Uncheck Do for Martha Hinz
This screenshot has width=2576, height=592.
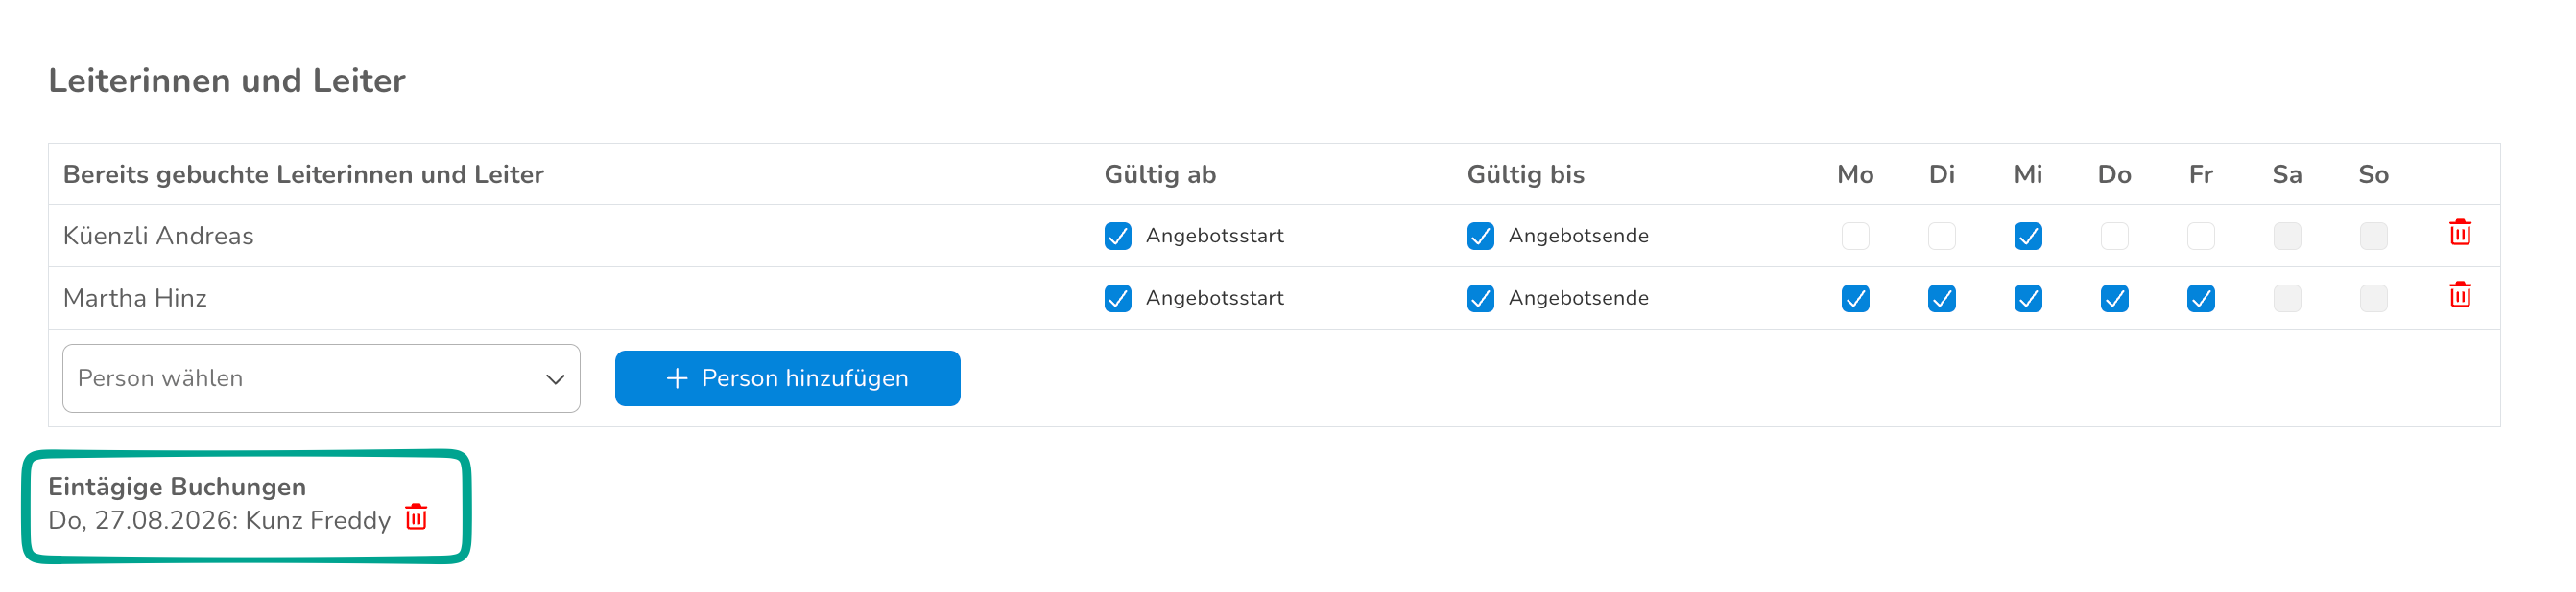(2114, 299)
